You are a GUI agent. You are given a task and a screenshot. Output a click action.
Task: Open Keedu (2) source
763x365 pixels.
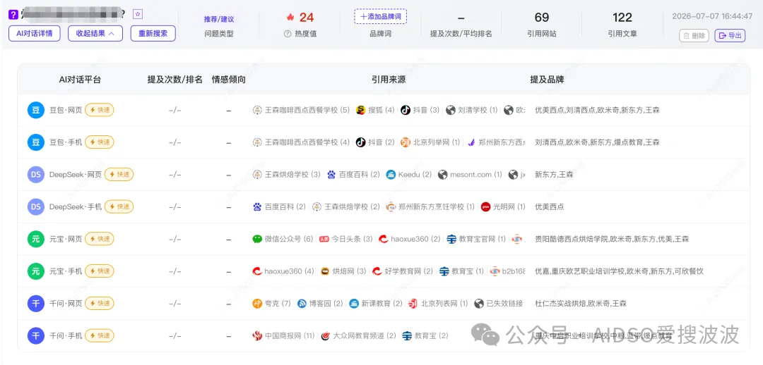point(409,174)
